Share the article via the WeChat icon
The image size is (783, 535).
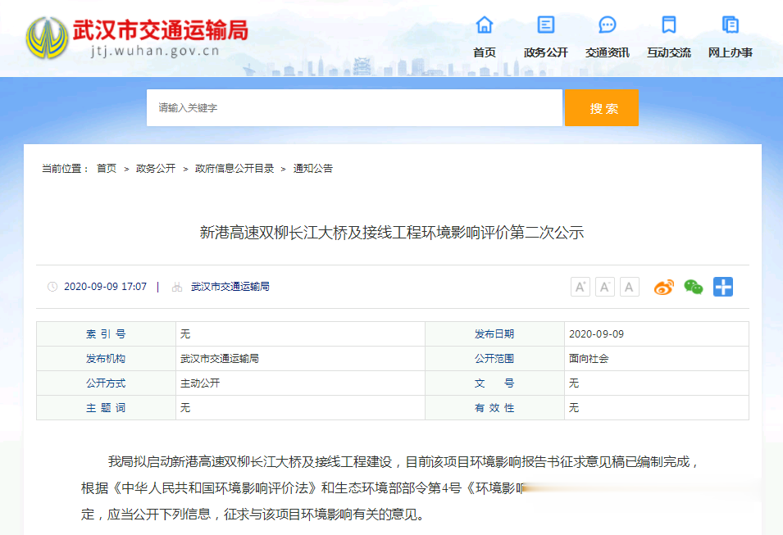click(x=693, y=287)
